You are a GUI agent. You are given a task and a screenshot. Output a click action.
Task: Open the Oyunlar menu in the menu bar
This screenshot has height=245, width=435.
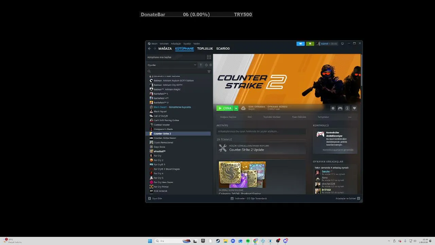[187, 44]
